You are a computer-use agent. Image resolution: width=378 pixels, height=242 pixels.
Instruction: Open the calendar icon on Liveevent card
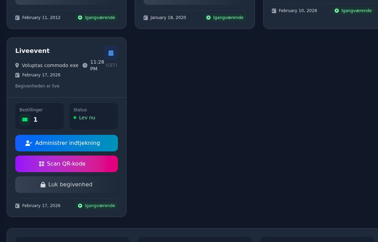coord(111,53)
